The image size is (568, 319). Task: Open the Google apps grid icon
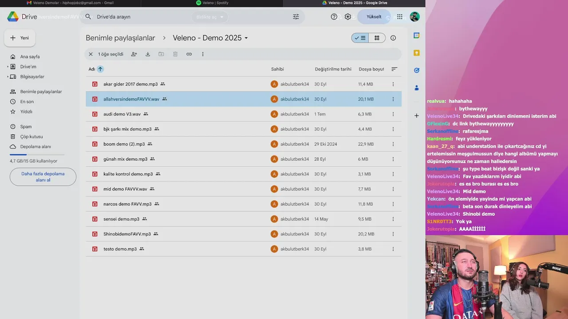pos(400,17)
